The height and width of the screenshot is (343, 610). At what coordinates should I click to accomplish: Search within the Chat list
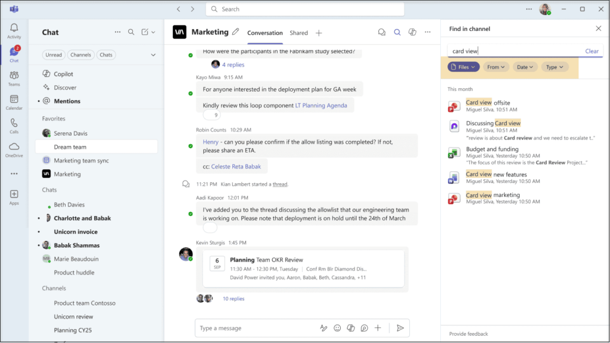131,32
